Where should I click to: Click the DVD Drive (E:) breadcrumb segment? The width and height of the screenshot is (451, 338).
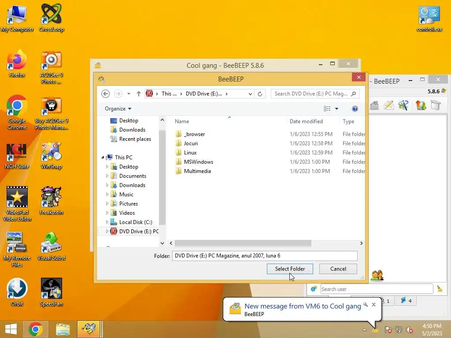pos(203,94)
